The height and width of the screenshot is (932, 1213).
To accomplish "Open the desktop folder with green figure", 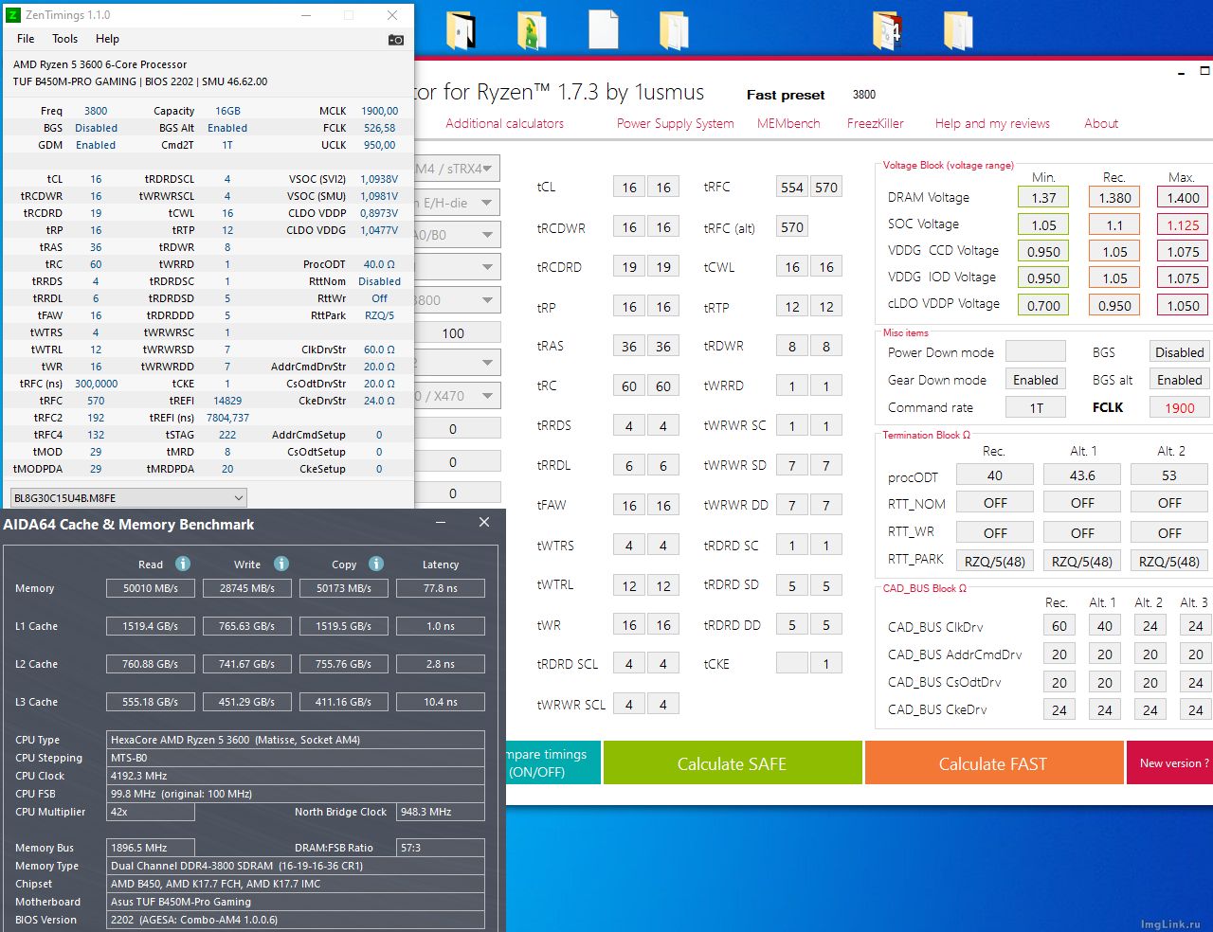I will pyautogui.click(x=532, y=30).
